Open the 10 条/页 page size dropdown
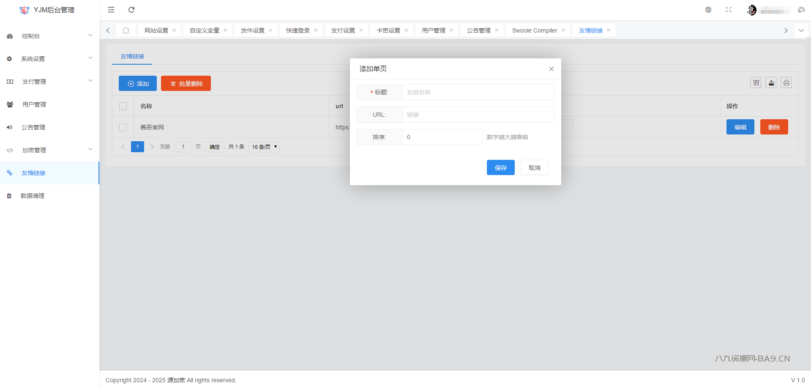This screenshot has height=389, width=811. [x=264, y=147]
